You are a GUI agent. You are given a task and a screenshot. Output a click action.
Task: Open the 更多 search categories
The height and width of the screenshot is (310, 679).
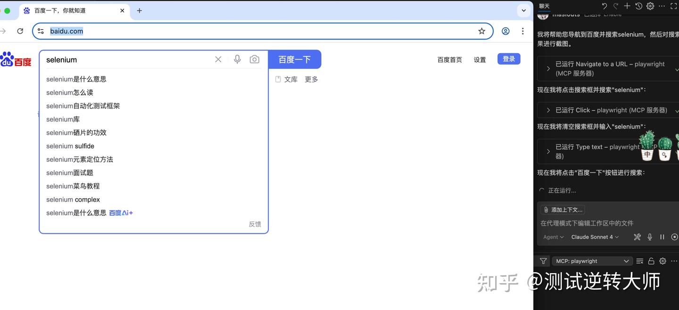click(x=311, y=80)
